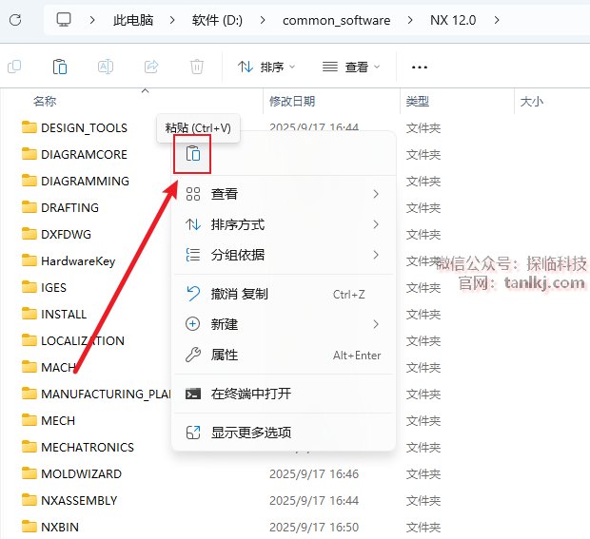Screen dimensions: 590x539
Task: Click the NXBIN folder icon
Action: tap(29, 527)
